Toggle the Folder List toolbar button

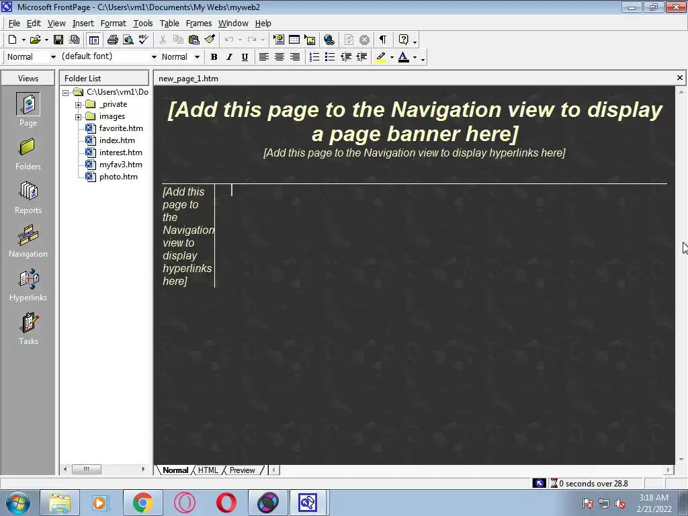click(93, 40)
